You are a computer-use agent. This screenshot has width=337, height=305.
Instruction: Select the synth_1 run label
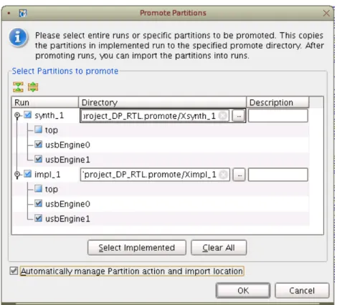point(49,115)
